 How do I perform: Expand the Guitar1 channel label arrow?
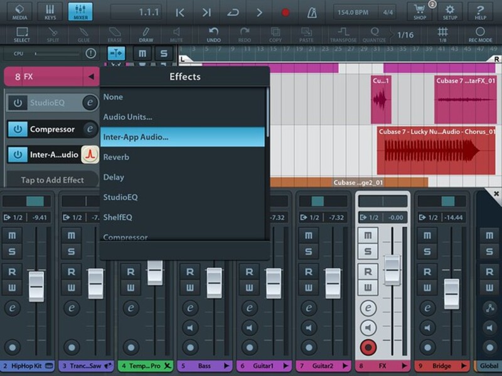(286, 366)
